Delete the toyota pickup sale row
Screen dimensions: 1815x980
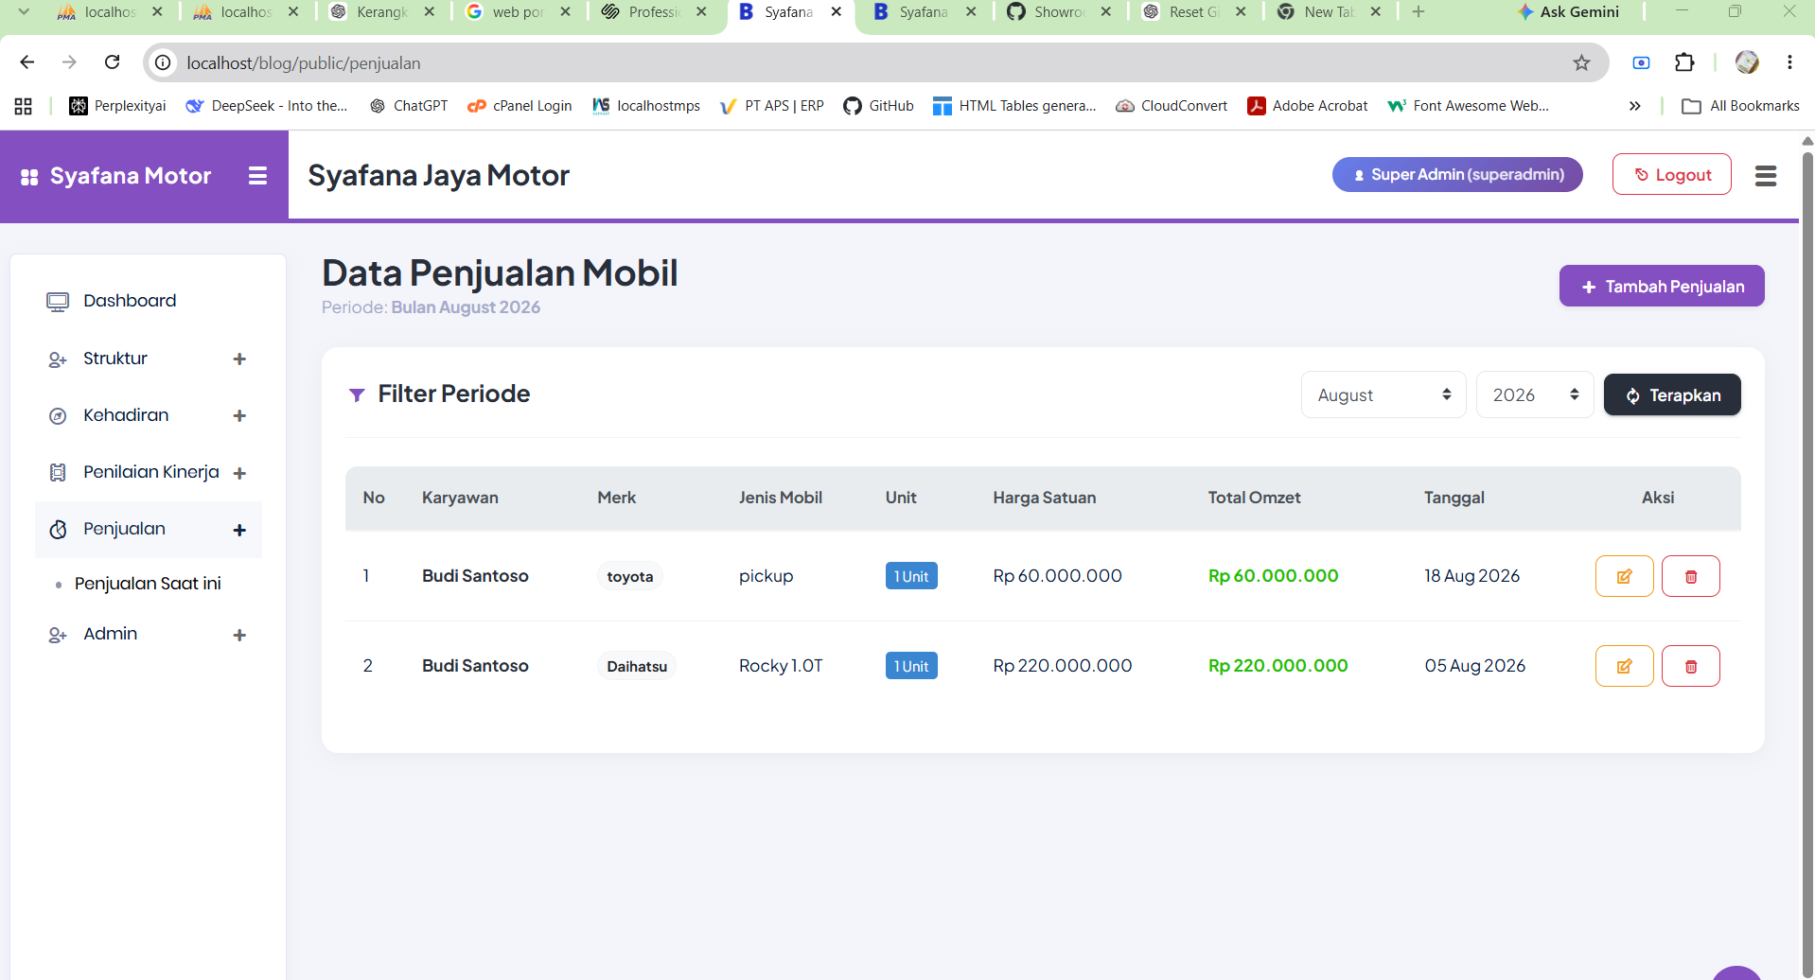[x=1690, y=576]
